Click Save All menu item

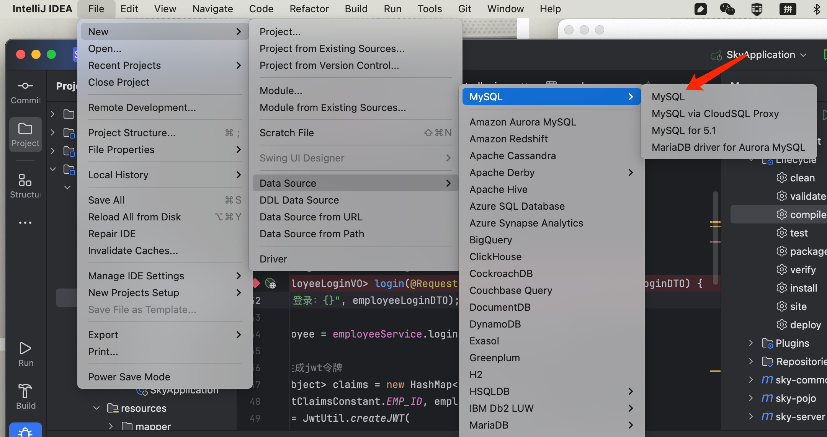(165, 200)
